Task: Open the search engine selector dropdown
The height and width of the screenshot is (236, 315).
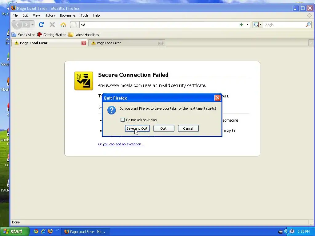Action: (x=257, y=25)
